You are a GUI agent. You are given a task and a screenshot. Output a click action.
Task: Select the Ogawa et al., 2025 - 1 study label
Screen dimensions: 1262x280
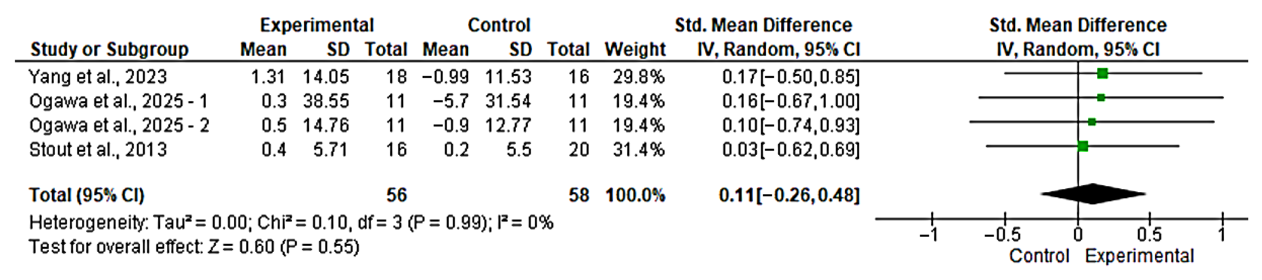click(118, 101)
